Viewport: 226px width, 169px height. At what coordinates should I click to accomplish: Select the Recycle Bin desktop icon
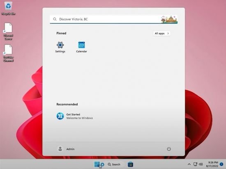pos(8,8)
